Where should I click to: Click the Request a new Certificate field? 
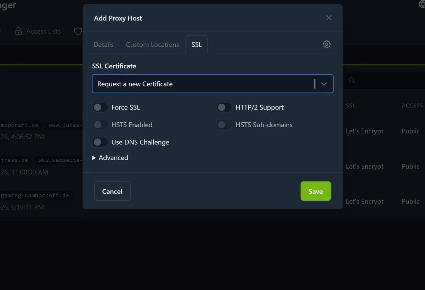click(x=212, y=84)
